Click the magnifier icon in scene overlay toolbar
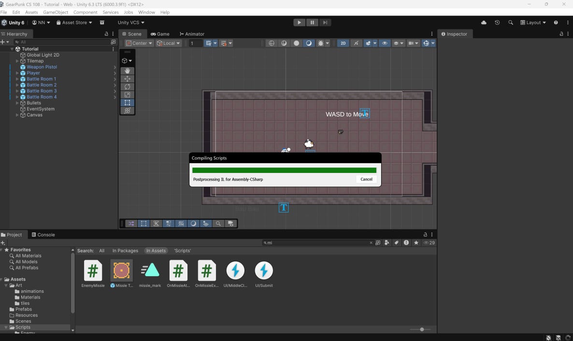Image resolution: width=573 pixels, height=341 pixels. (x=218, y=224)
